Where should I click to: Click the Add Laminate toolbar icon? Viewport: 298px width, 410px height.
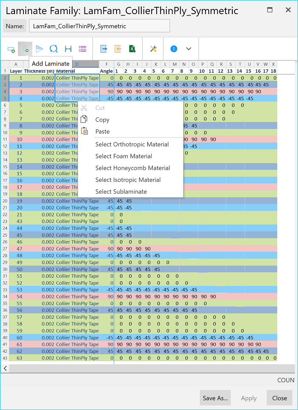(x=25, y=49)
